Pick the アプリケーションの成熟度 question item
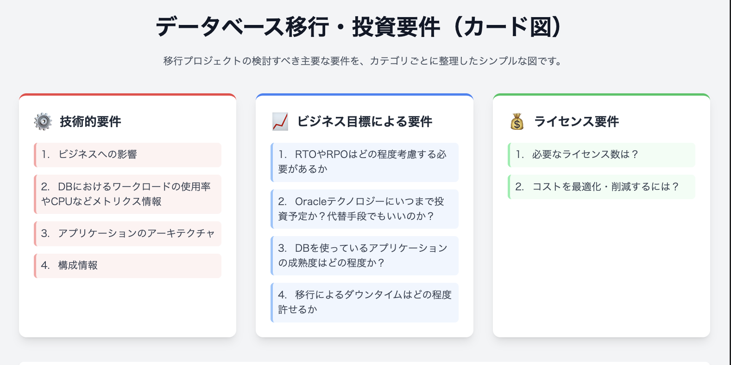The height and width of the screenshot is (365, 731). coord(365,255)
